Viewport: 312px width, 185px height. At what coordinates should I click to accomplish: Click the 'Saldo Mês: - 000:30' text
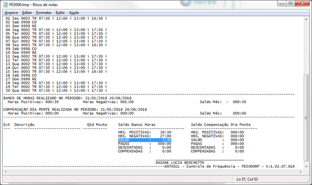223,102
